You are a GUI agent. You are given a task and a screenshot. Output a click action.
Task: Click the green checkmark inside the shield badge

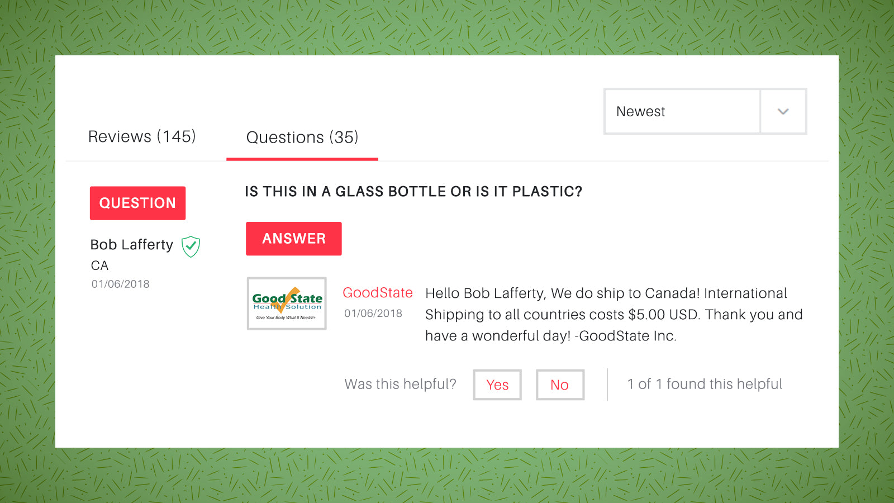(190, 246)
